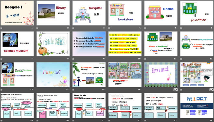Viewport: 214px width, 122px height.
Task: Select slide 22 'Turn left at the cinema'
Action: click(125, 106)
